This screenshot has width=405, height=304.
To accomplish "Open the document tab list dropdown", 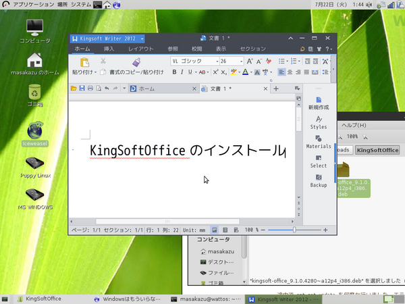I will pos(297,88).
